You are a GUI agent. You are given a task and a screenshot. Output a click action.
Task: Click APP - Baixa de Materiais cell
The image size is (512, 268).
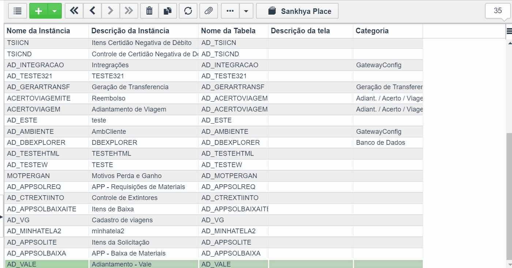144,253
